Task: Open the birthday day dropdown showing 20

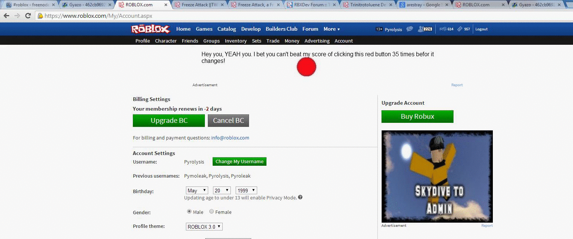Action: [x=222, y=191]
